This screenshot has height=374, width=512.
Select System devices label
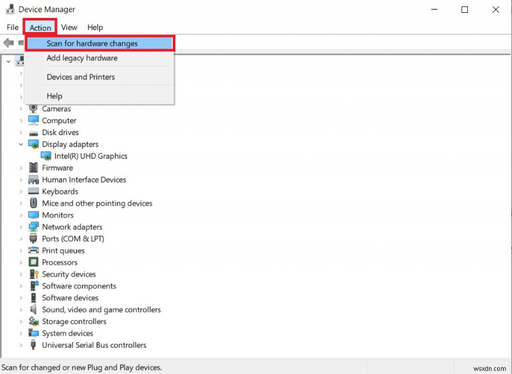tap(68, 333)
